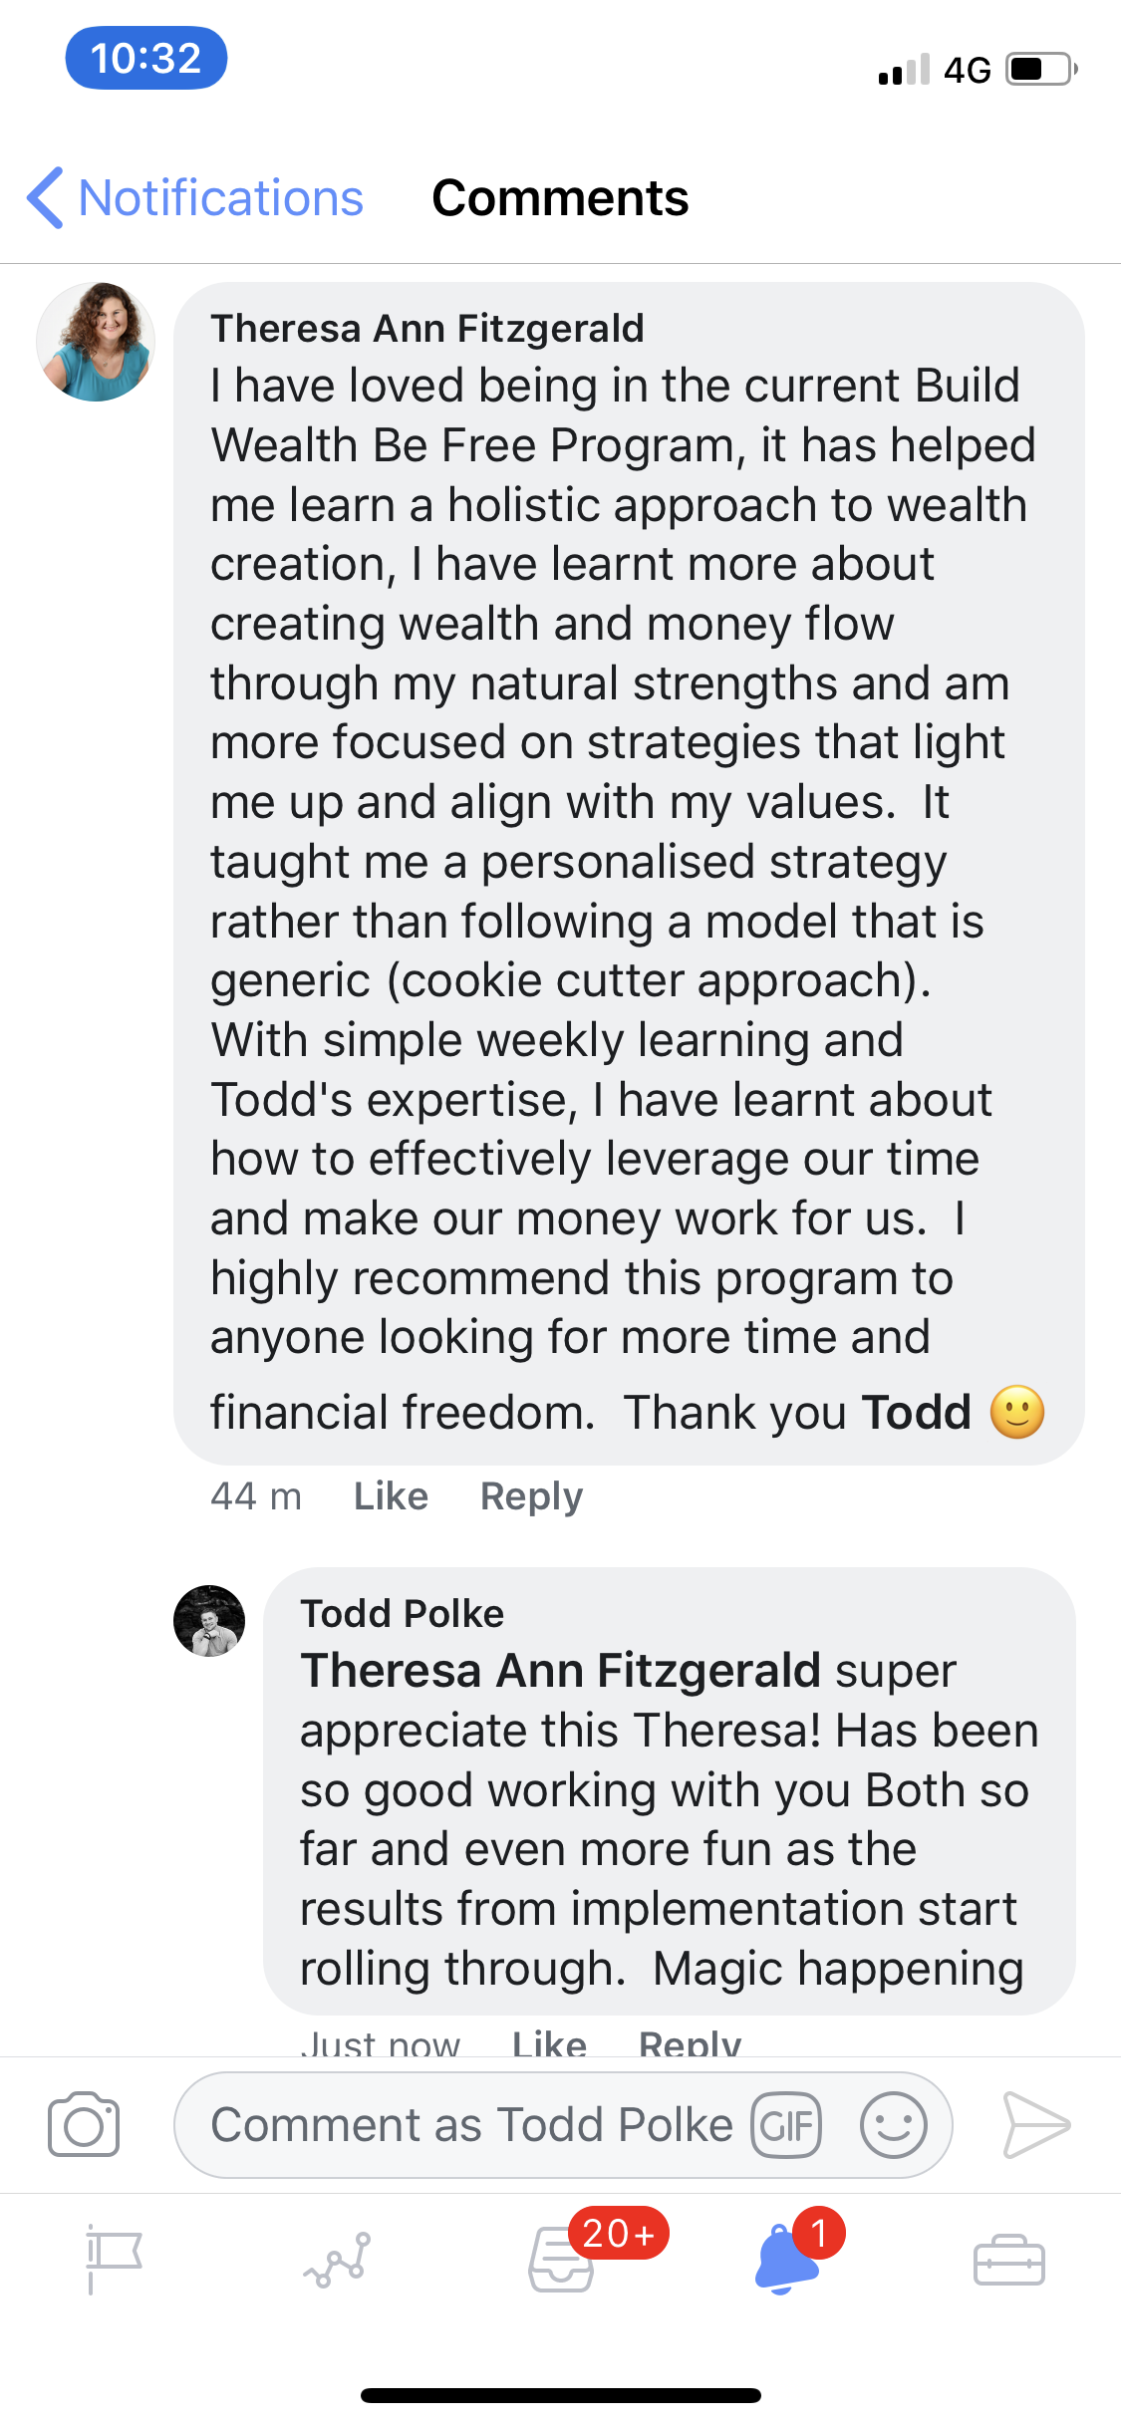
Task: Open the GIF picker
Action: (786, 2125)
